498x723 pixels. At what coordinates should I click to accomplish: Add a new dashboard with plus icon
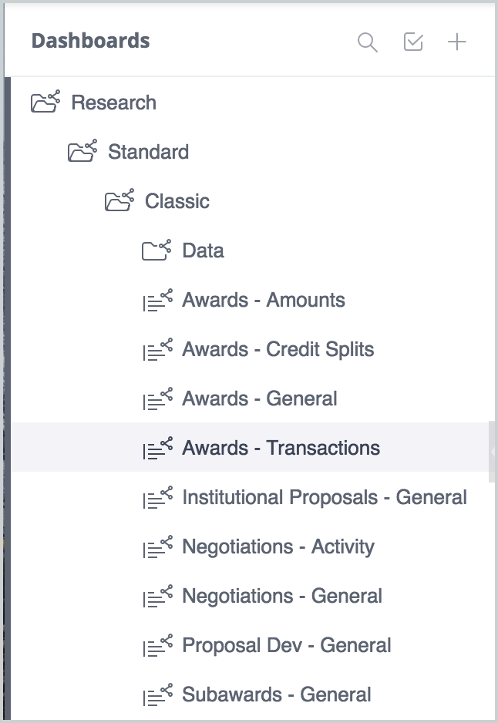(457, 42)
